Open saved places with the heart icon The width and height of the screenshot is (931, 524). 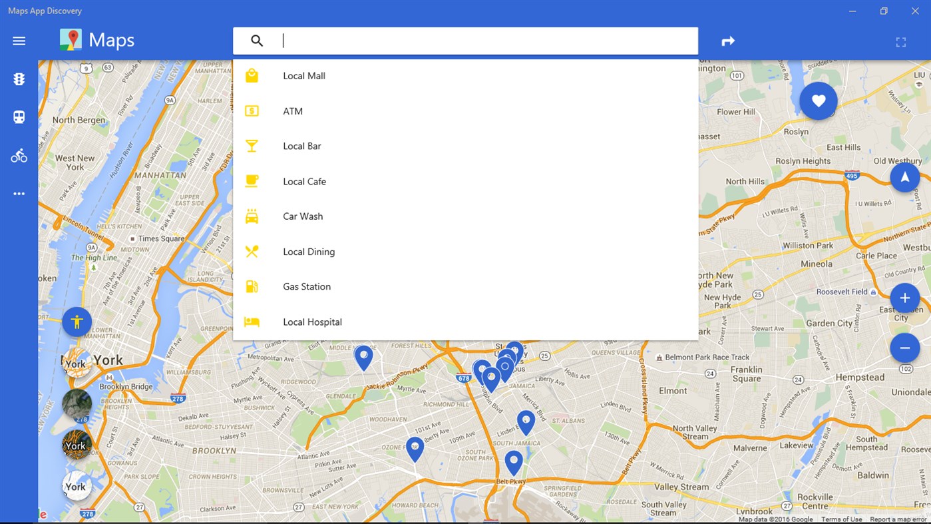tap(818, 101)
